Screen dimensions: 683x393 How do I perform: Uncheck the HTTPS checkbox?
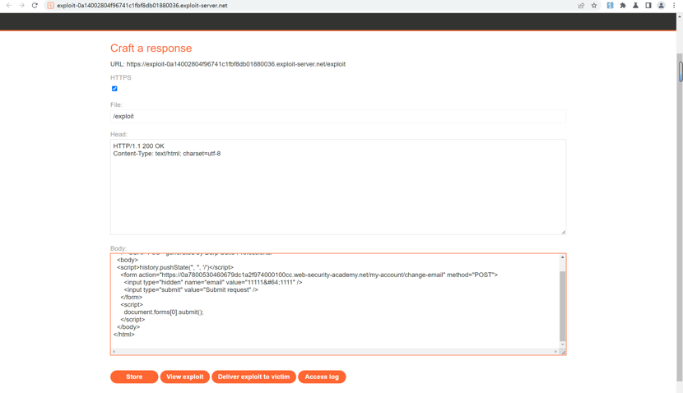click(114, 89)
